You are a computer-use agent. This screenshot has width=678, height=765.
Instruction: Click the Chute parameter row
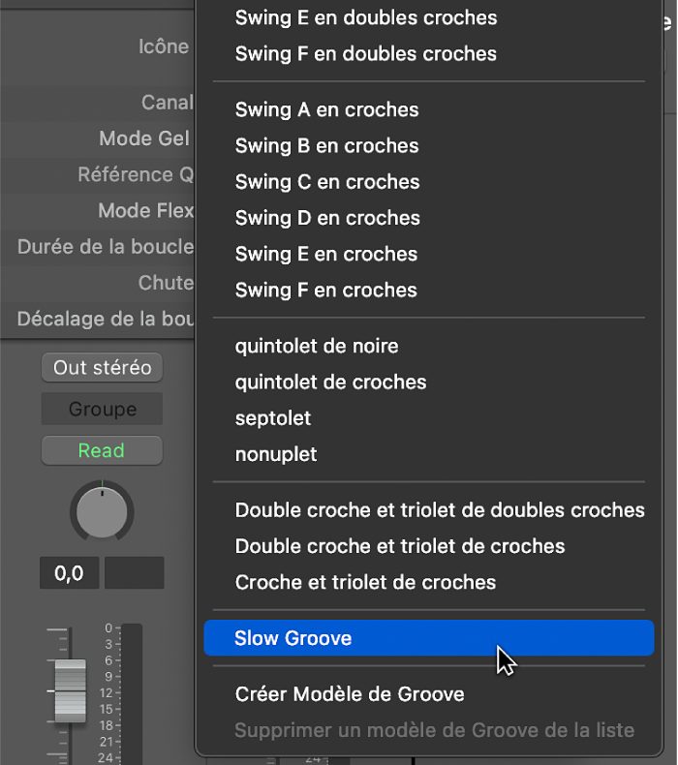click(98, 283)
